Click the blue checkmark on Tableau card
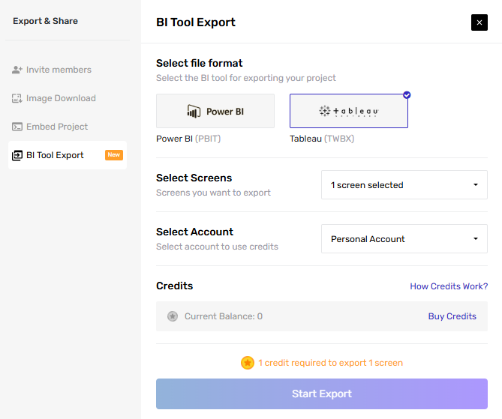Image resolution: width=502 pixels, height=419 pixels. click(407, 95)
